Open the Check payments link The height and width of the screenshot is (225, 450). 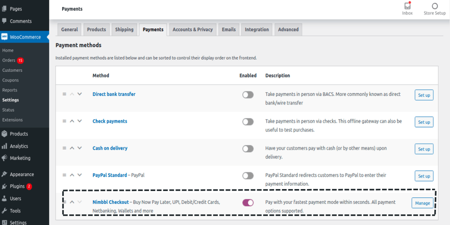click(109, 121)
